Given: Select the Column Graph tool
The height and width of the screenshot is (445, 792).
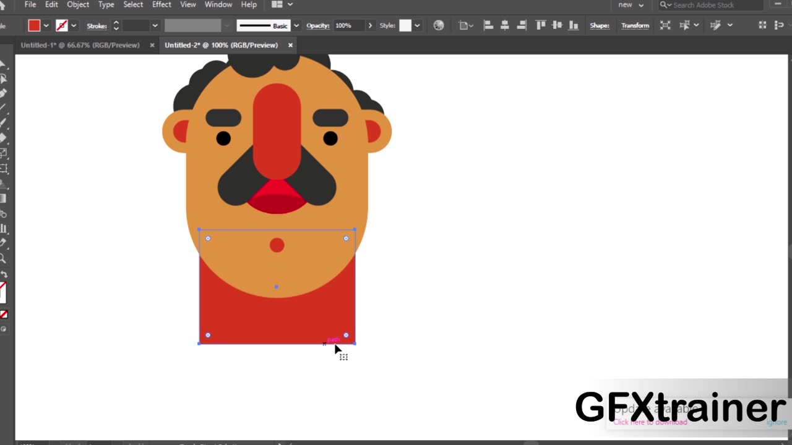Looking at the screenshot, I should pos(3,229).
